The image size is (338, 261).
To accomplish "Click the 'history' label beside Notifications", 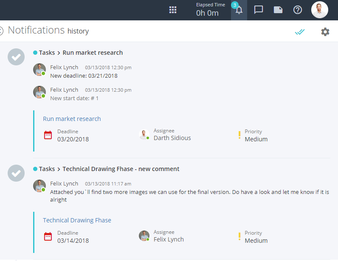I will pos(78,31).
